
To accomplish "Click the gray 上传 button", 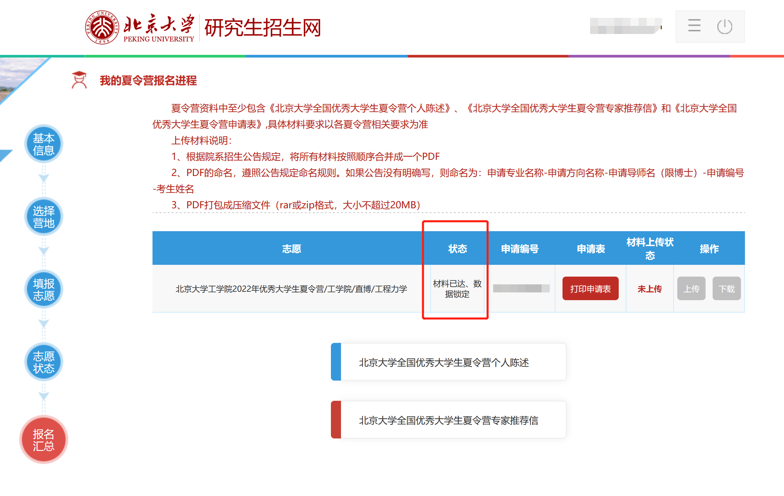I will 691,289.
